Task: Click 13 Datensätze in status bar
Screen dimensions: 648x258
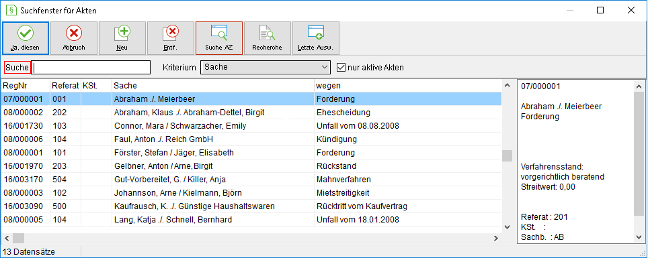Action: (29, 251)
